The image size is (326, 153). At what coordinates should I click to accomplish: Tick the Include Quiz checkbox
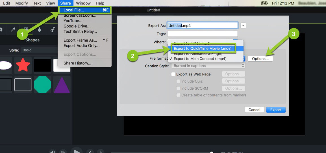tap(178, 81)
